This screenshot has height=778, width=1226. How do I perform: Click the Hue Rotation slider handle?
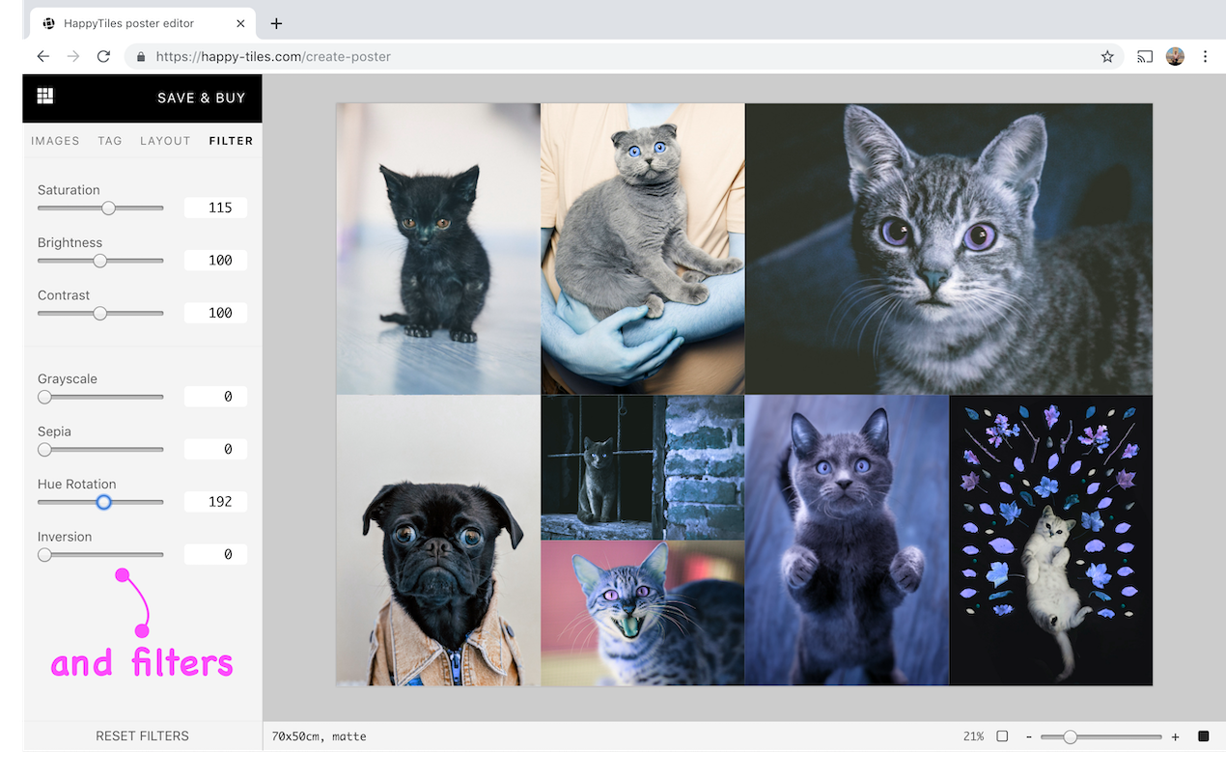point(102,502)
